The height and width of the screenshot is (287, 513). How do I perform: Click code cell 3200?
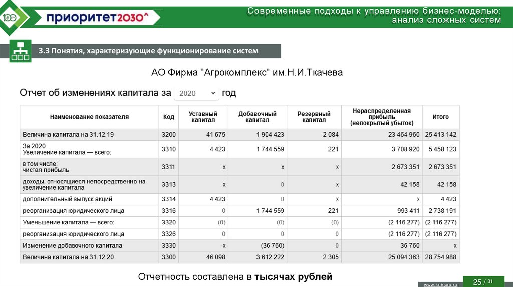169,135
